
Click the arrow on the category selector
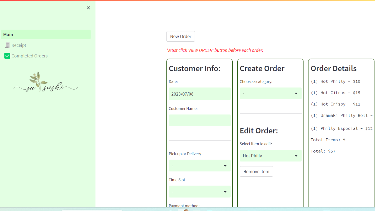click(296, 93)
